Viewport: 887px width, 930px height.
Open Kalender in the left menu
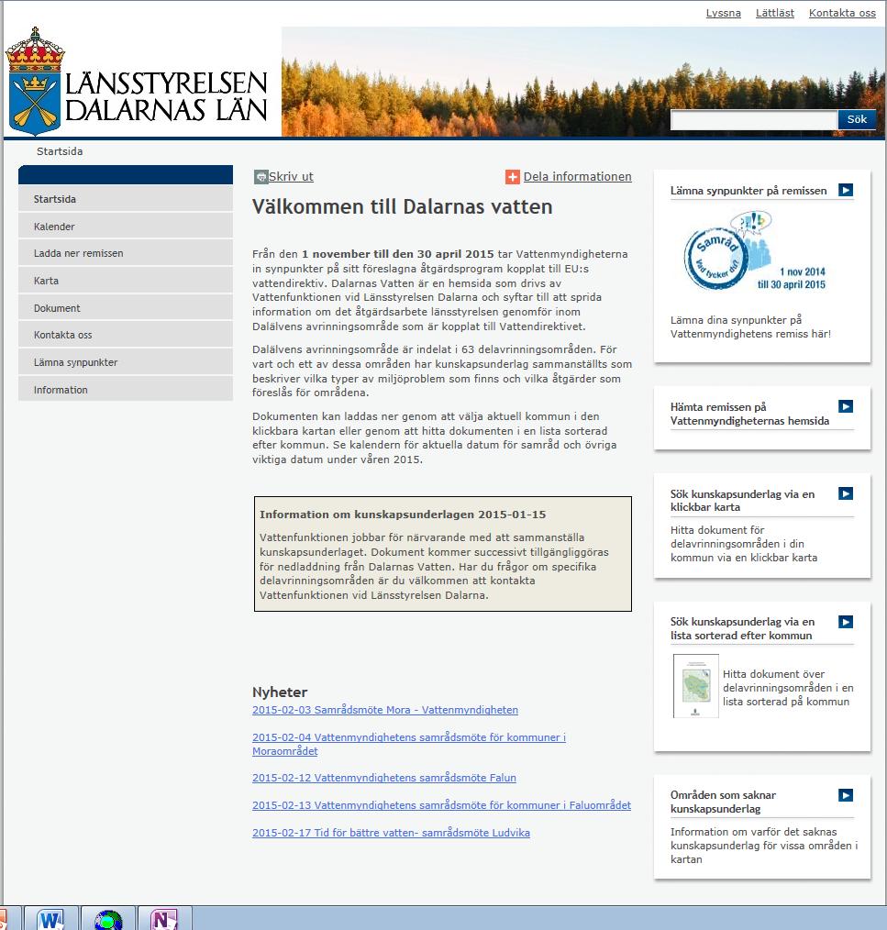click(125, 226)
